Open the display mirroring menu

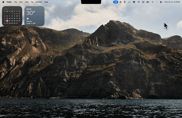[x=143, y=2]
